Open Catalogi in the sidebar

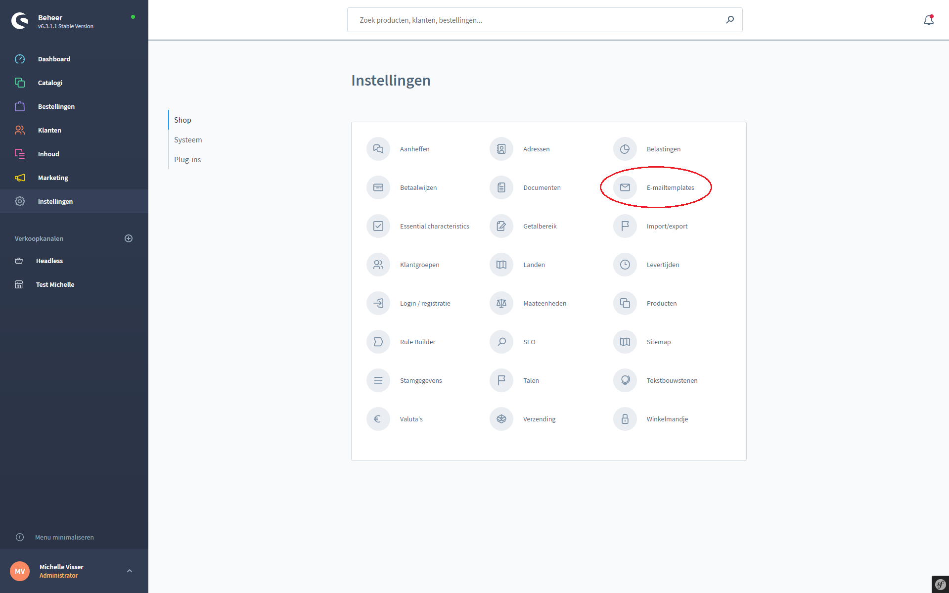point(50,83)
